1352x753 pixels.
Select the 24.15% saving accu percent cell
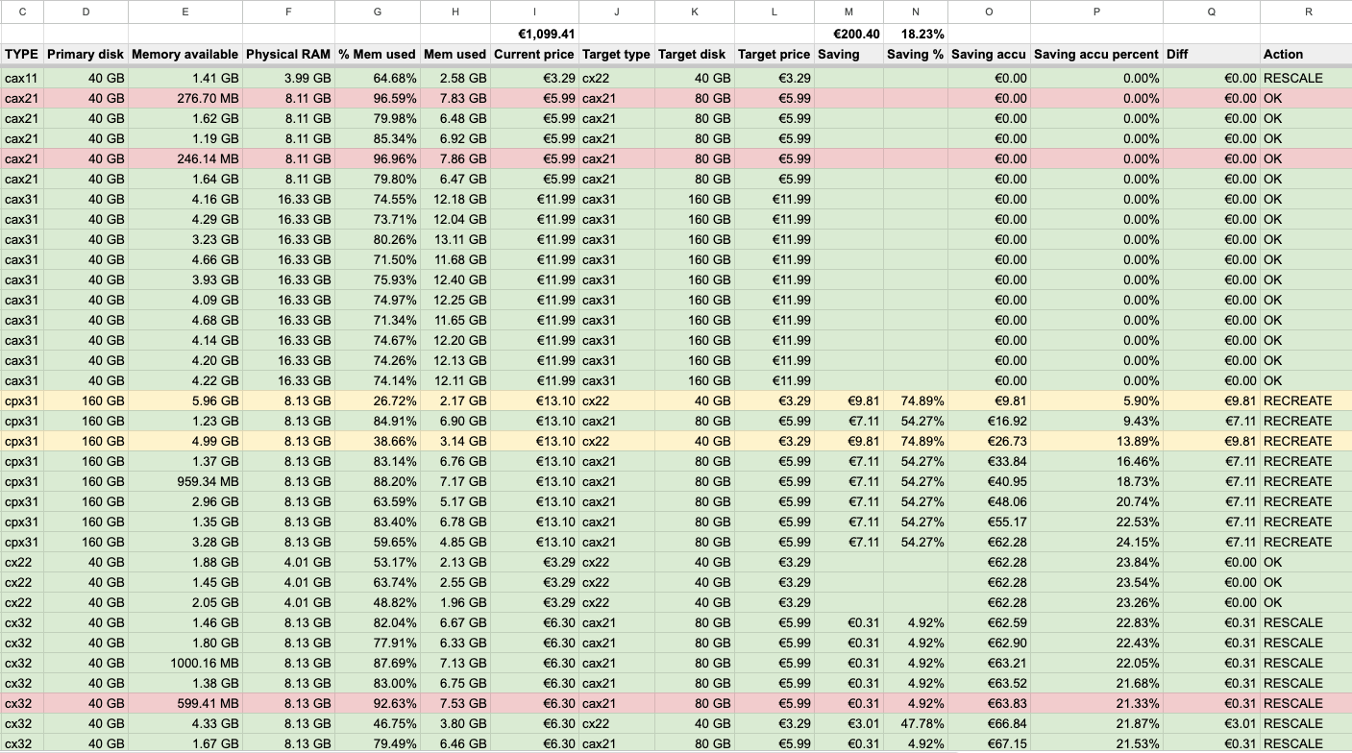(x=1096, y=542)
